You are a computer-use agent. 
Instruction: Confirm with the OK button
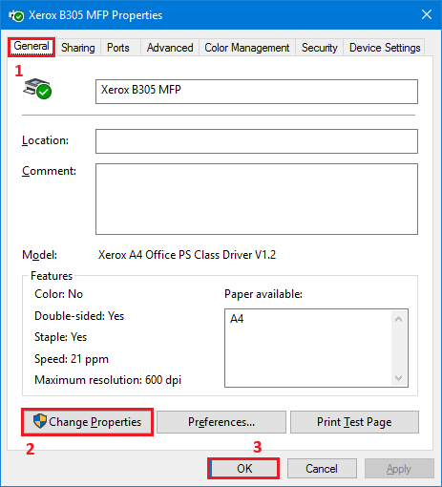point(243,469)
